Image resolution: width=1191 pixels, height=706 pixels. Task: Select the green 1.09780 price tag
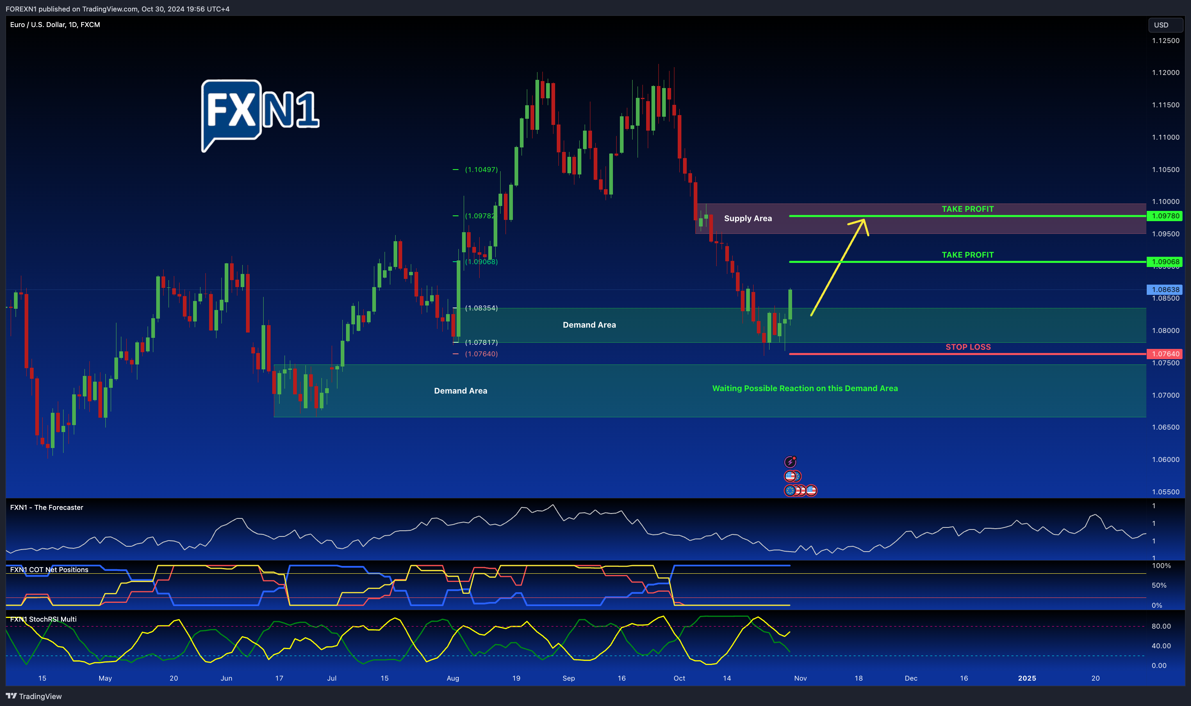coord(1165,216)
